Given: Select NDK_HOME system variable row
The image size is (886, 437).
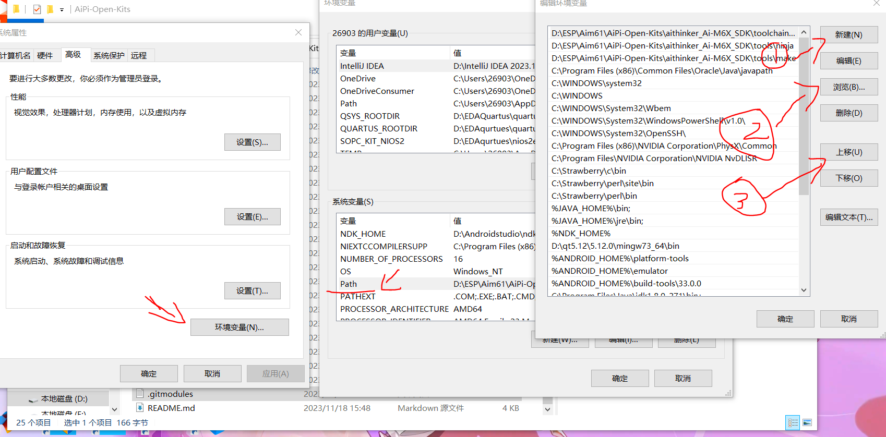Looking at the screenshot, I should coord(436,234).
